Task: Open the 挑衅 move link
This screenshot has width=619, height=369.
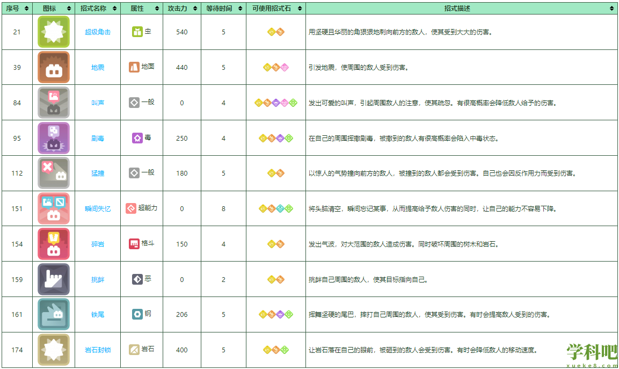Action: (98, 280)
